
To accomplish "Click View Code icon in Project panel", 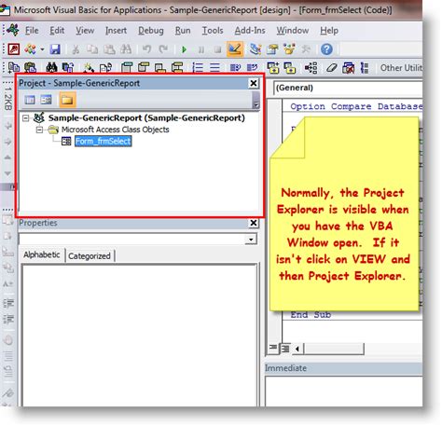I will 30,100.
